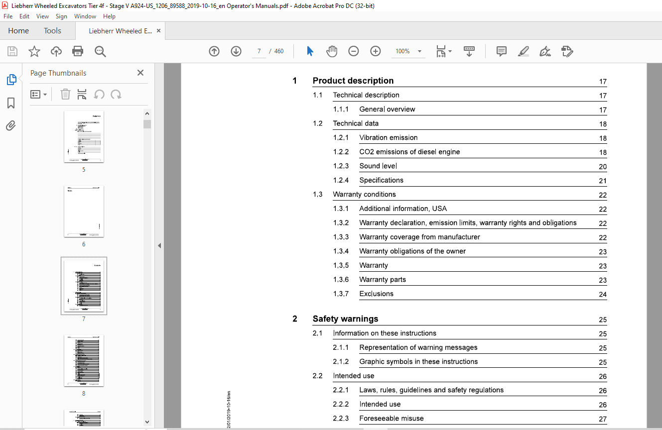Click the page number input field
The image size is (662, 430).
pos(259,51)
